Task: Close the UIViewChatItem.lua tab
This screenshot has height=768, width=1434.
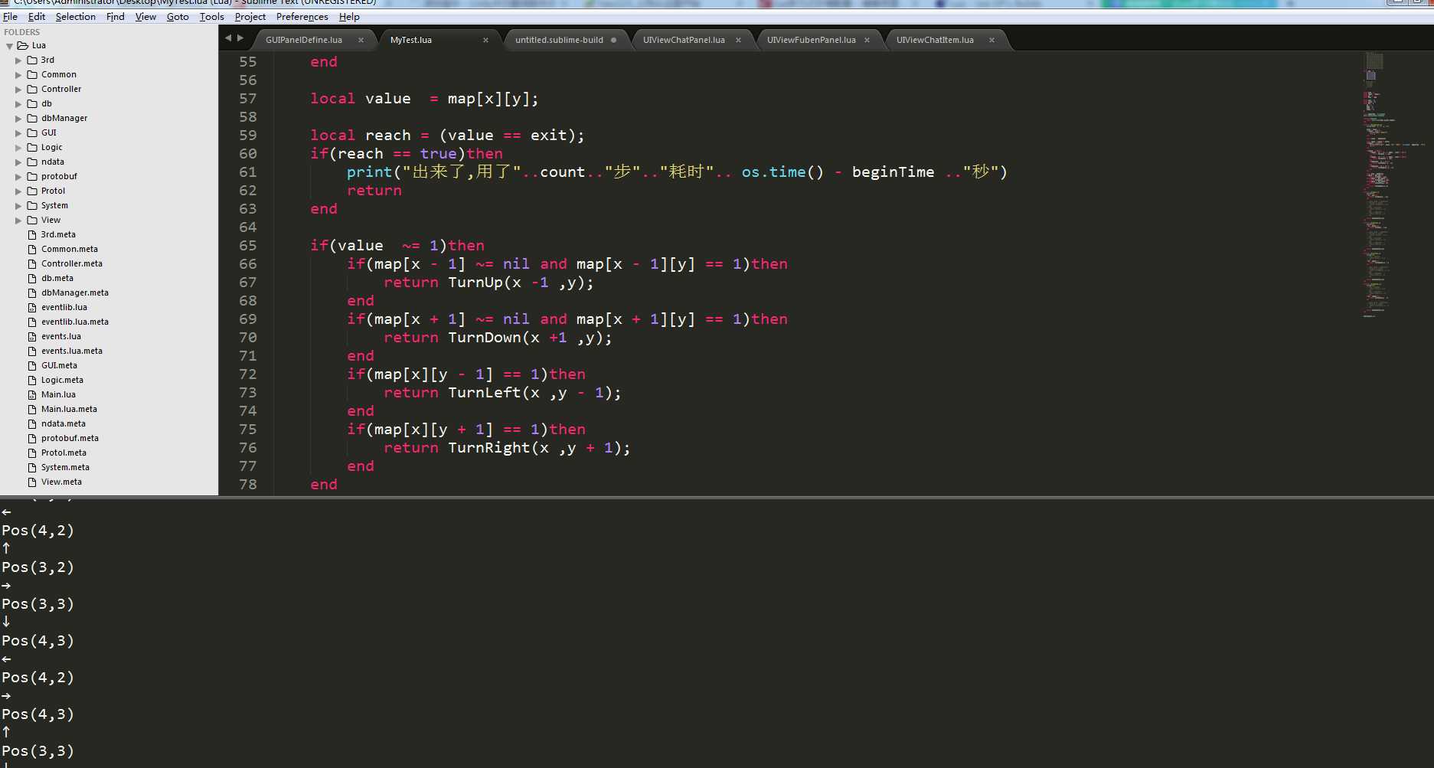Action: (991, 40)
